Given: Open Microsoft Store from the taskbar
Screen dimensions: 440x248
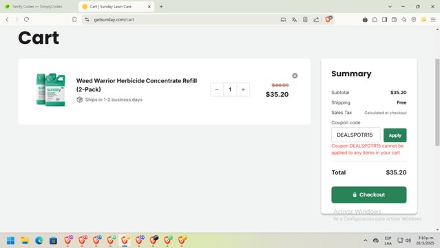Looking at the screenshot, I should coord(53,240).
